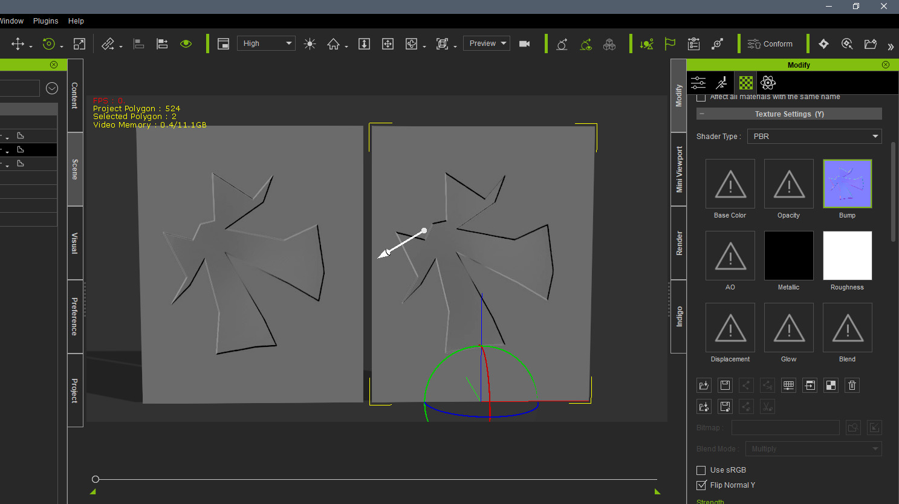Open the Preview camera dropdown

(x=487, y=44)
